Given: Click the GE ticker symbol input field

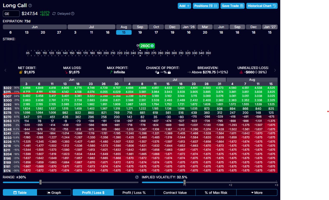Looking at the screenshot, I should click(11, 14).
